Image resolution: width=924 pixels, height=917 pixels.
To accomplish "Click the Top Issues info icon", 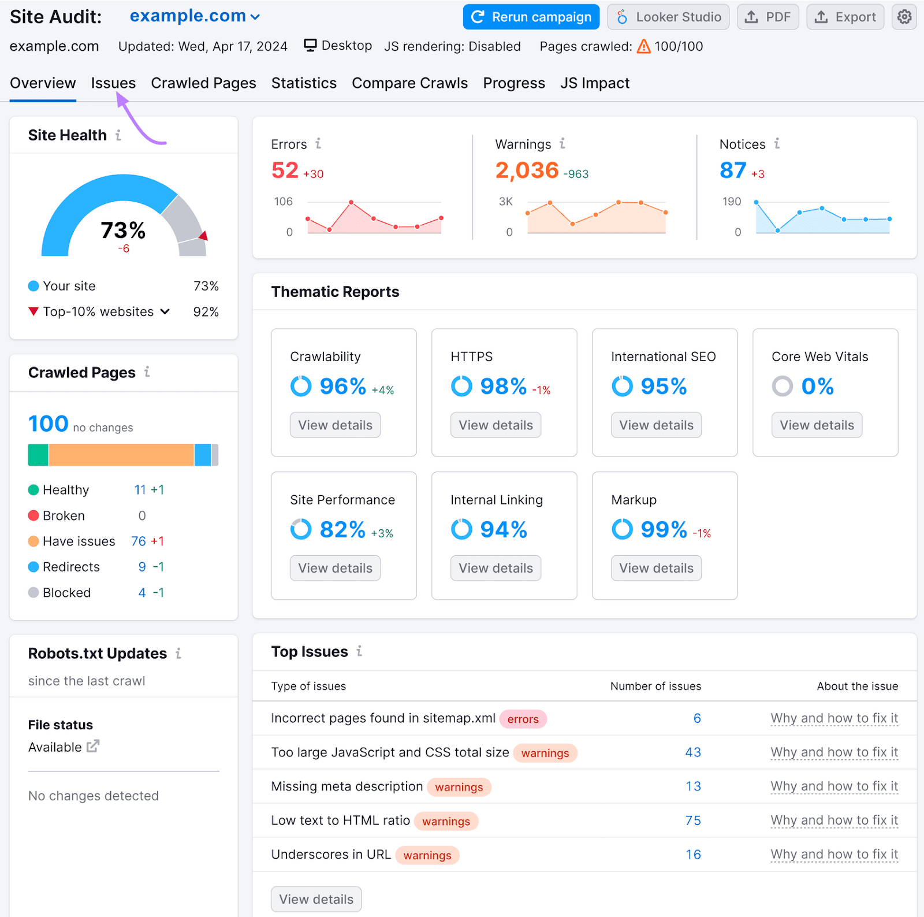I will (x=360, y=651).
